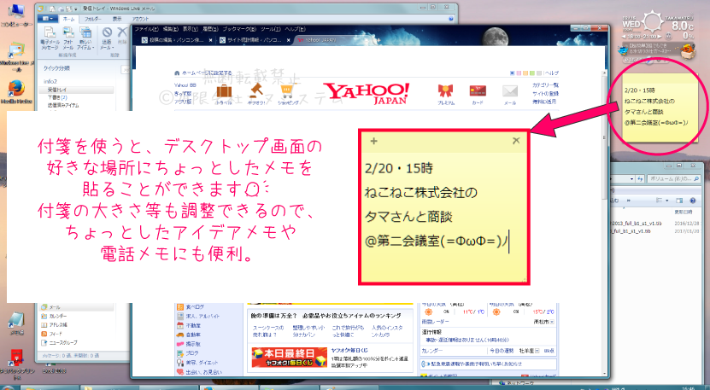Click the コンピューター desktop icon

point(16,16)
